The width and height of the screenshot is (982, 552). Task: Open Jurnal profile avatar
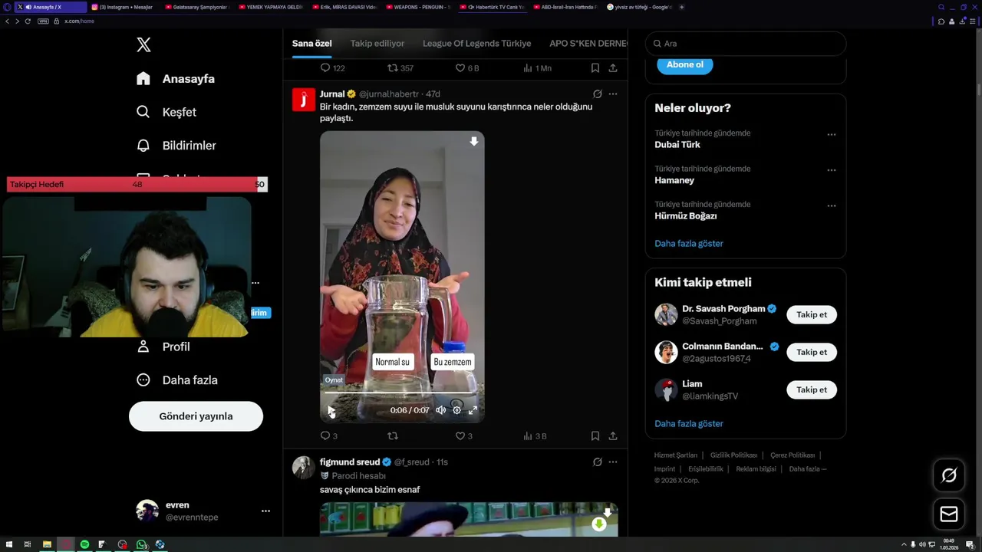[304, 100]
